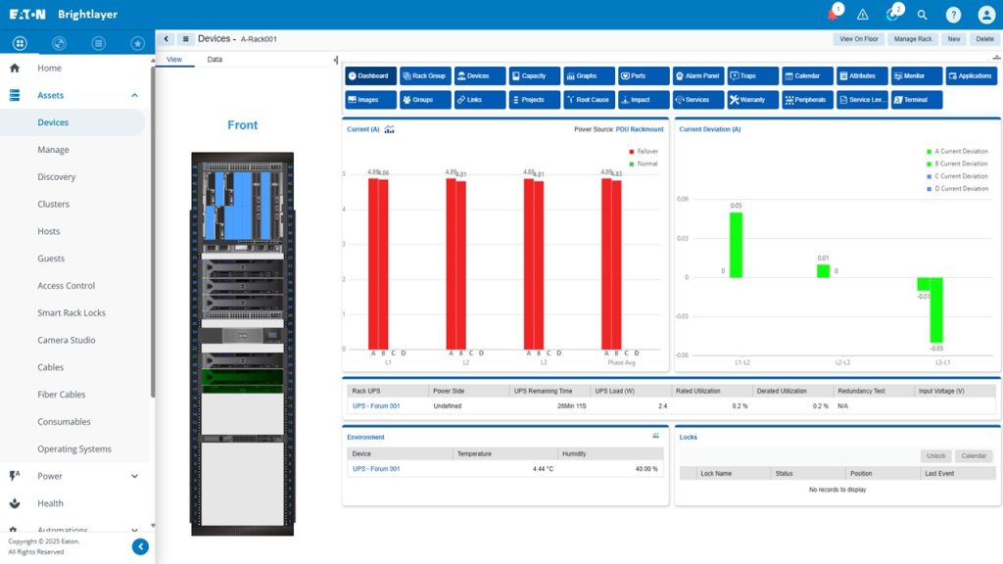Click the red notification bell icon
This screenshot has height=564, width=1003.
pos(833,15)
